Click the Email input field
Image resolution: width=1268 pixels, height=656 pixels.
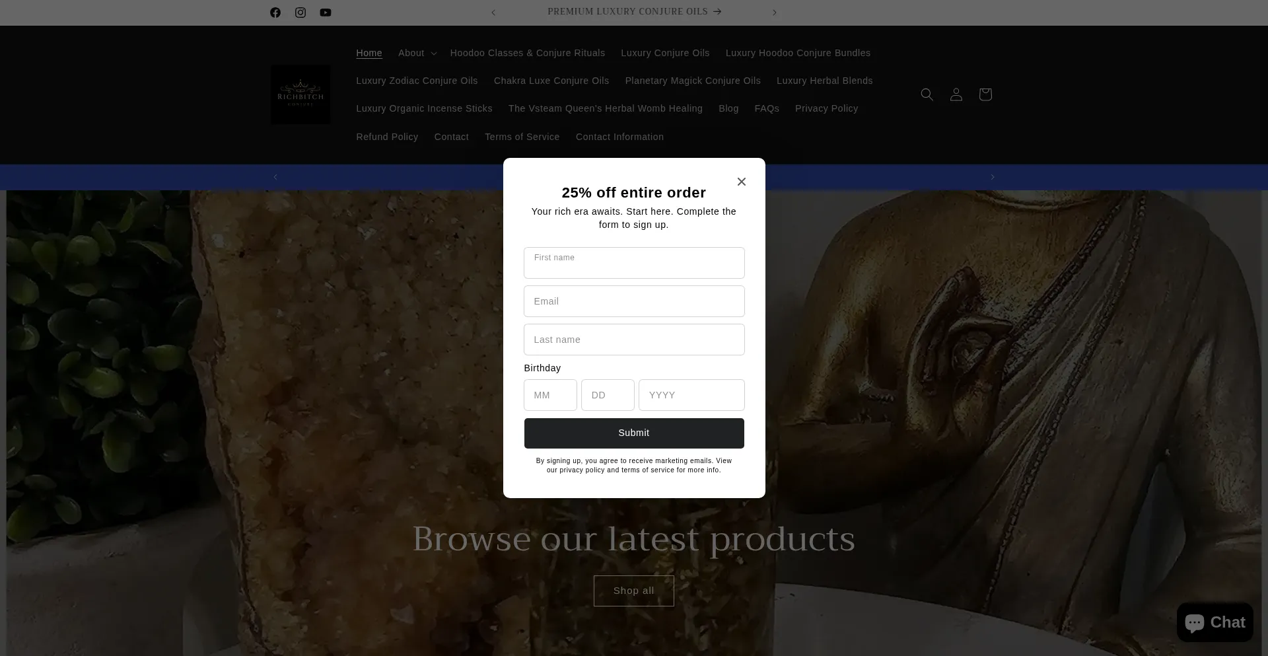634,301
